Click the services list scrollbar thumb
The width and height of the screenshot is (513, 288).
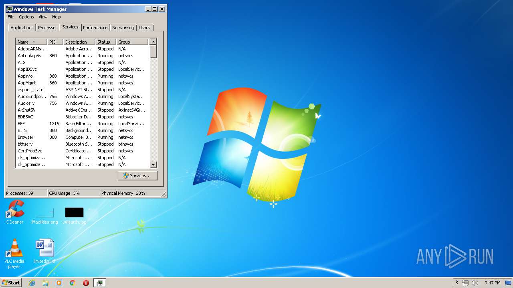pyautogui.click(x=153, y=51)
